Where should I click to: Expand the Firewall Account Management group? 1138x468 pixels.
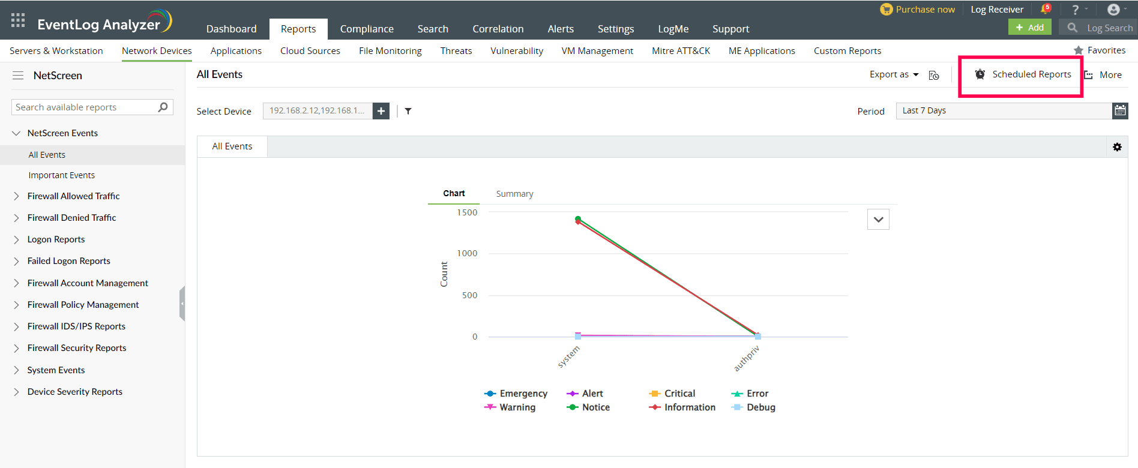[16, 283]
